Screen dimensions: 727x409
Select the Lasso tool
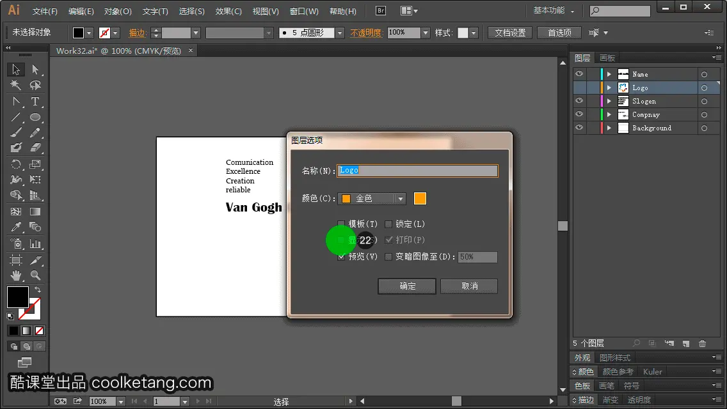click(x=35, y=85)
